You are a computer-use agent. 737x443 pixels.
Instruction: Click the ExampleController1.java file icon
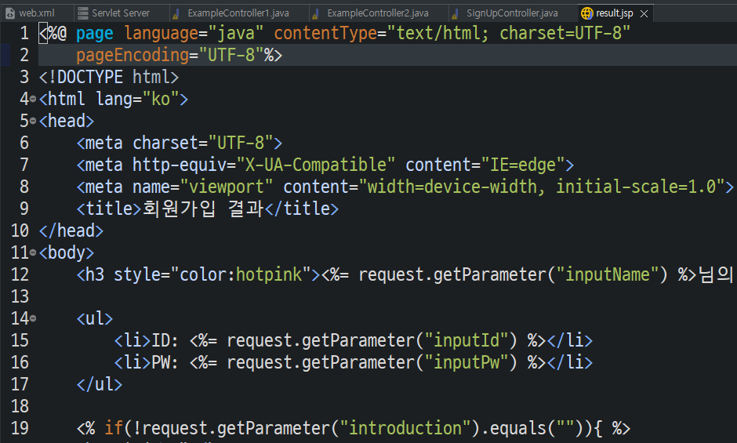(x=176, y=14)
